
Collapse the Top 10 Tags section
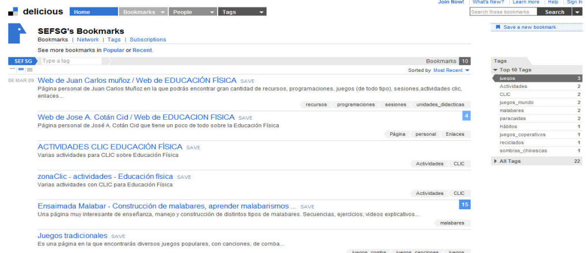click(x=495, y=70)
